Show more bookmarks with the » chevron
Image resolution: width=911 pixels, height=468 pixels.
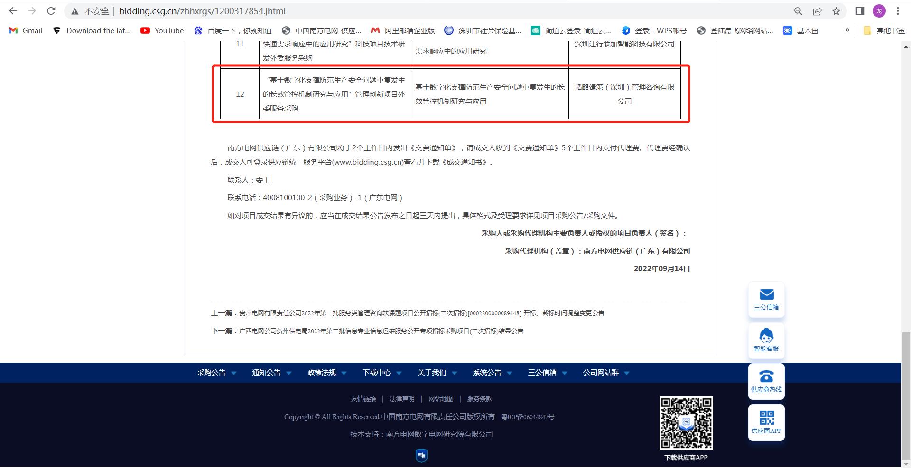[847, 30]
